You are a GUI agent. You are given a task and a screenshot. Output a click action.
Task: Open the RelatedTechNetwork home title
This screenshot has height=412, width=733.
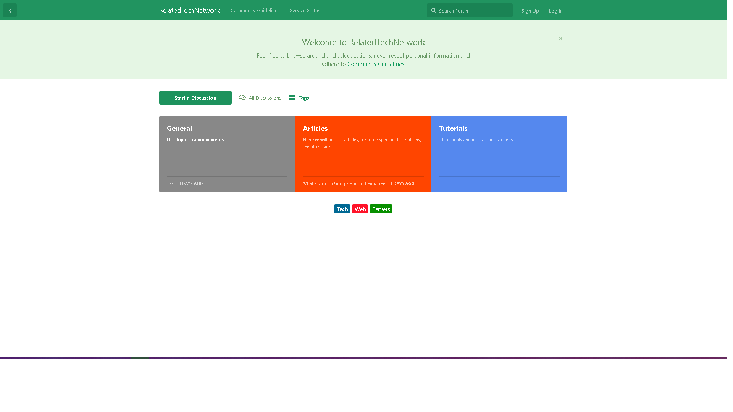(189, 10)
